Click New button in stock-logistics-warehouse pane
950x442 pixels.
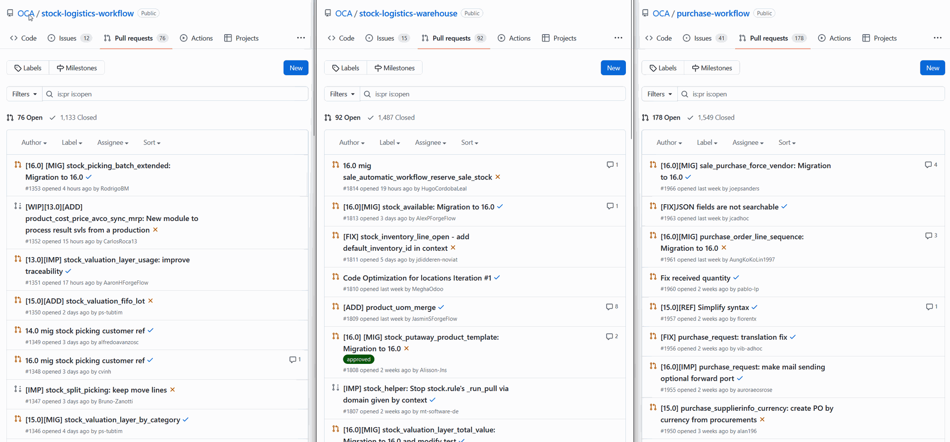613,68
